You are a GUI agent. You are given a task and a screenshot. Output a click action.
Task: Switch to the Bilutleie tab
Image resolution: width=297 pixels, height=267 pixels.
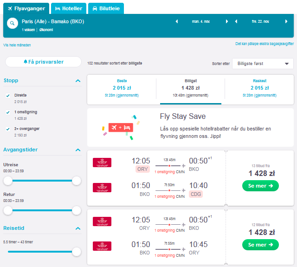pyautogui.click(x=106, y=8)
